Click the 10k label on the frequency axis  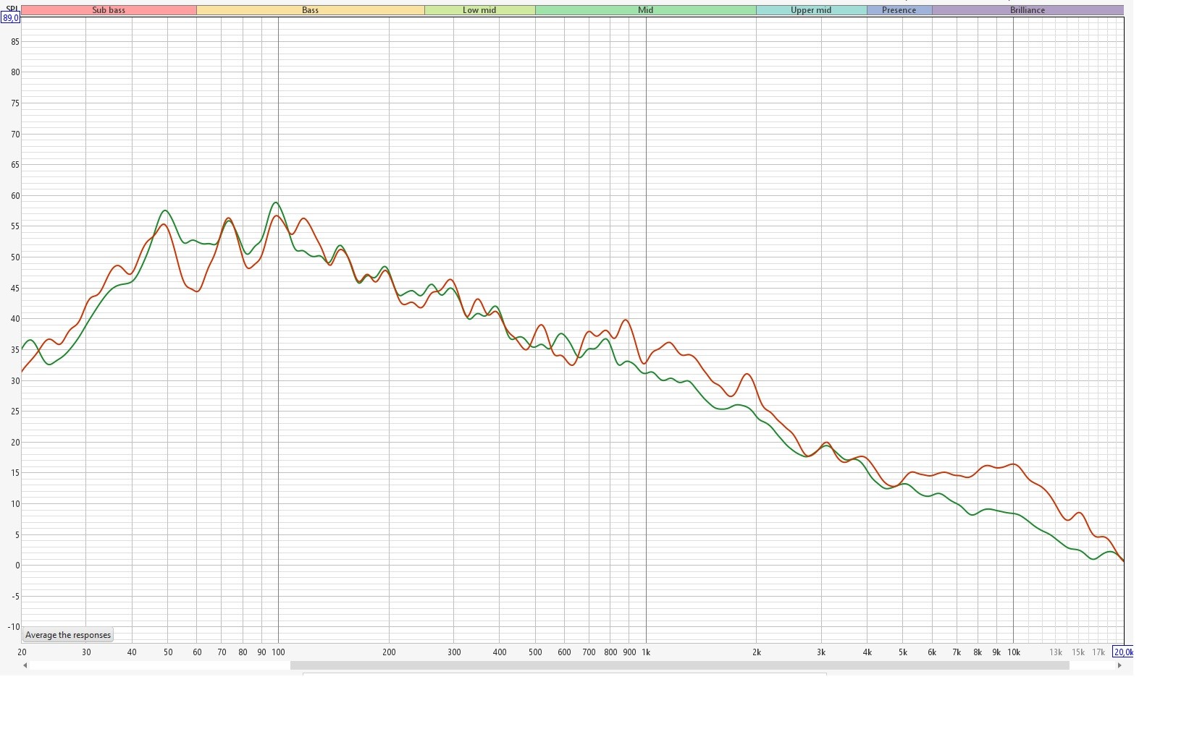click(1014, 652)
